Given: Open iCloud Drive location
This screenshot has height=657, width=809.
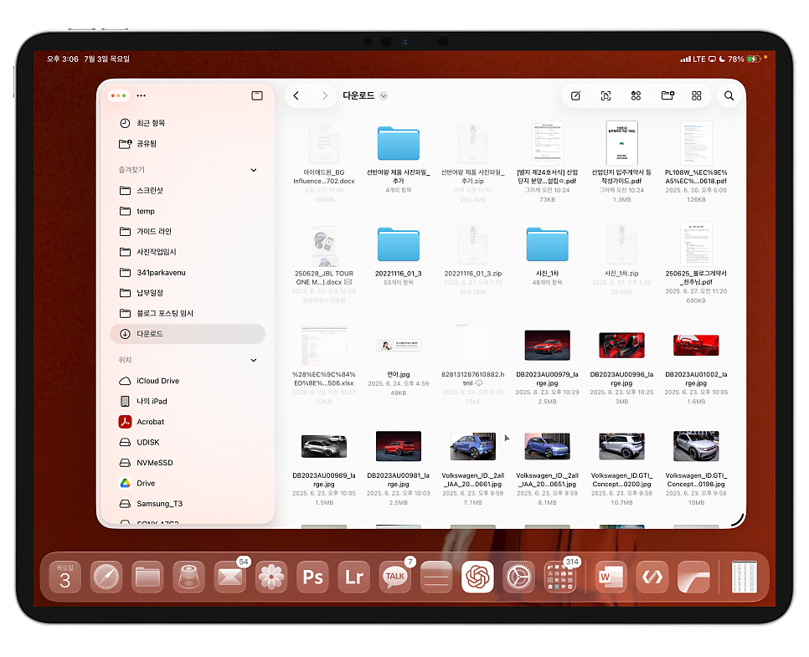Looking at the screenshot, I should [188, 381].
